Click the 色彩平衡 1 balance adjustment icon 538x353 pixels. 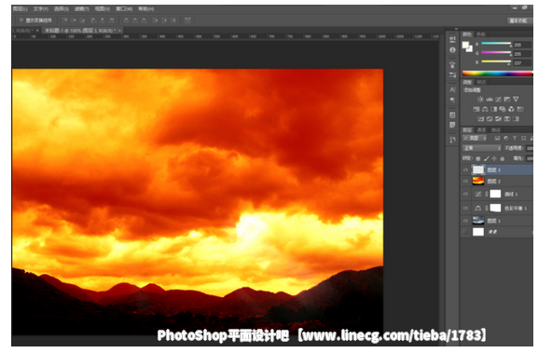pos(478,208)
